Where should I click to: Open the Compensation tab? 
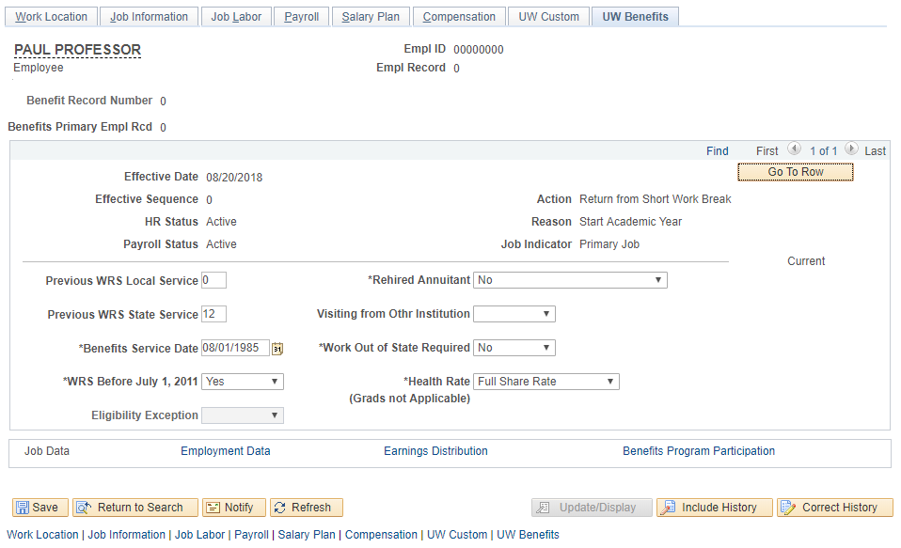point(459,17)
